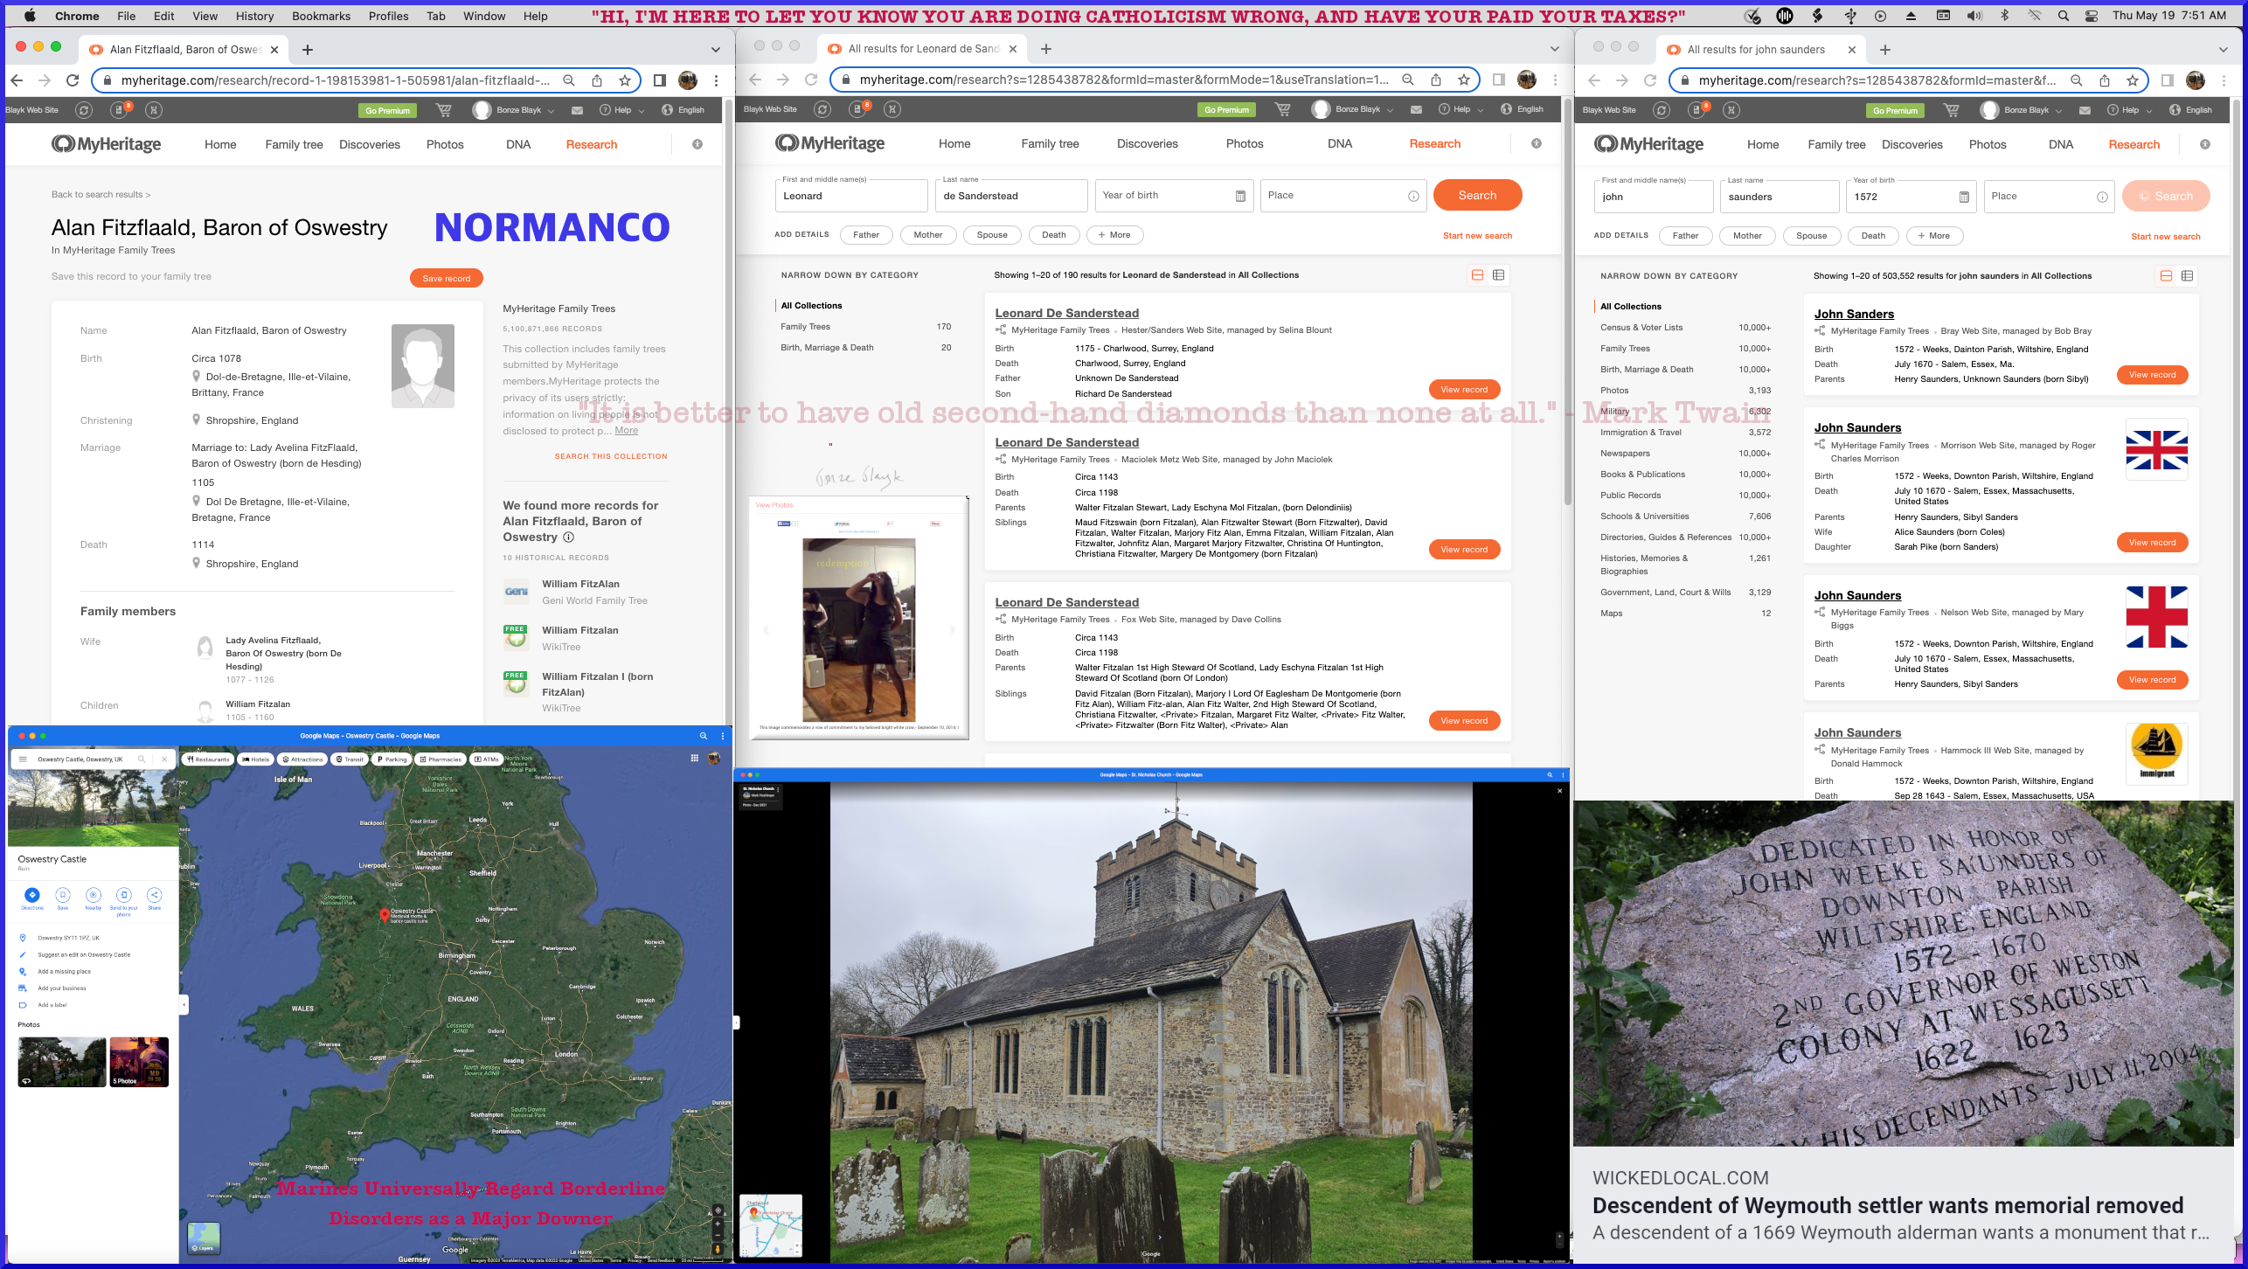This screenshot has height=1269, width=2248.
Task: Open Family tree in the Alan Fitzflaald window navigation
Action: 294,144
